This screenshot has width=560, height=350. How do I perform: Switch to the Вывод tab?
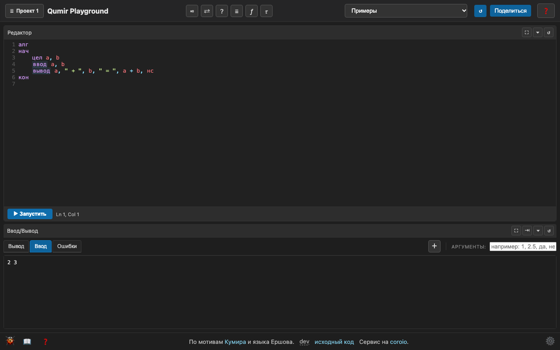click(x=16, y=246)
